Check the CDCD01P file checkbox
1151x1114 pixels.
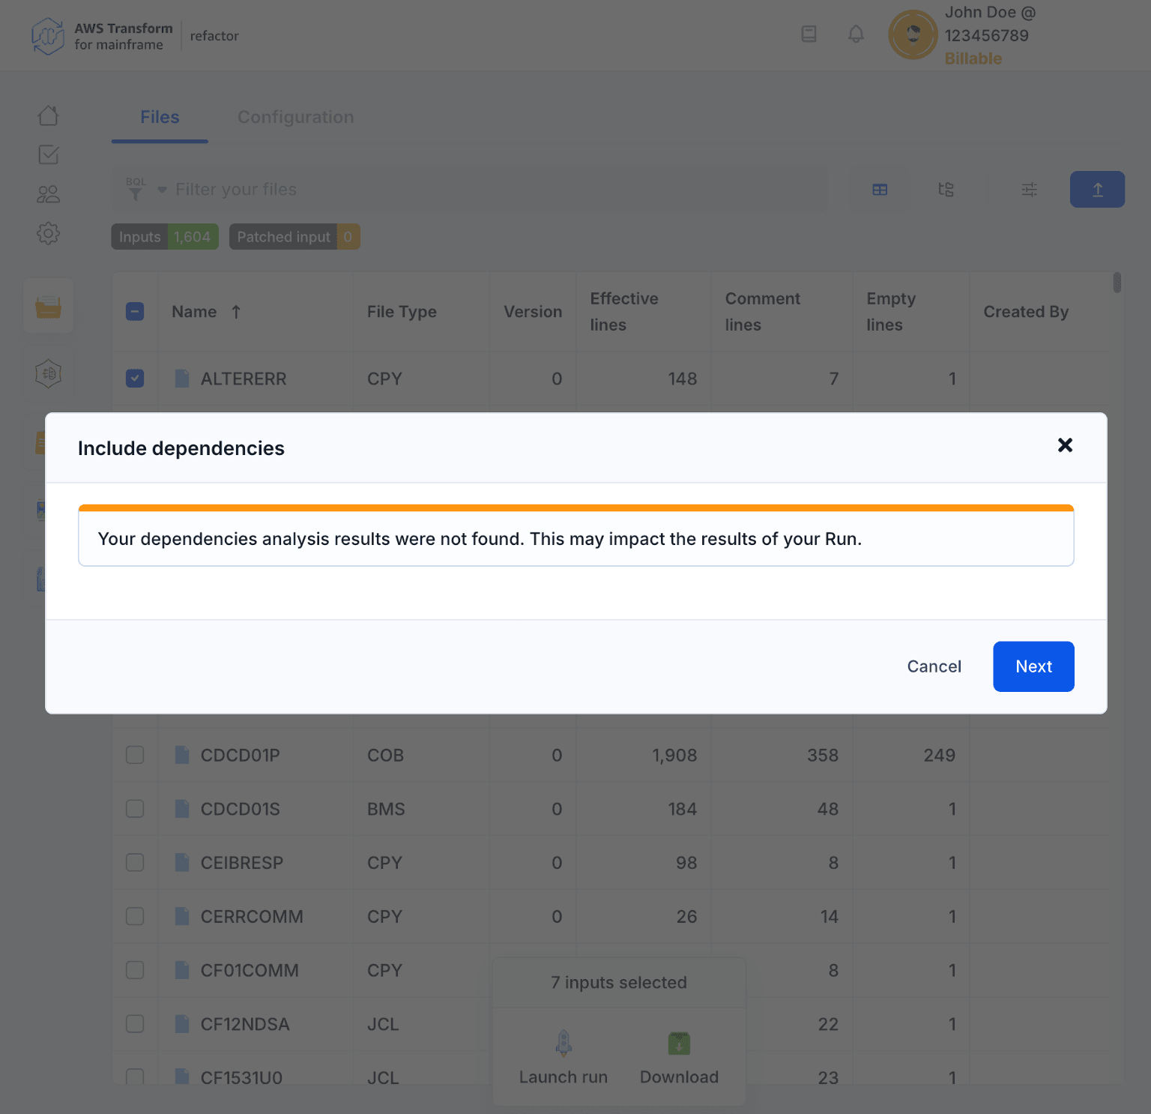click(135, 755)
